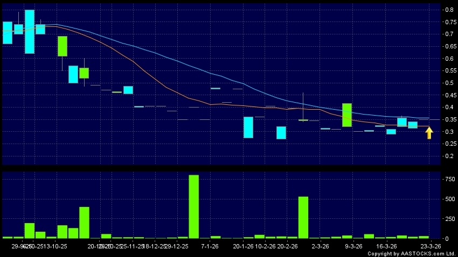Select the tallest green volume bar
Image resolution: width=458 pixels, height=257 pixels.
193,206
